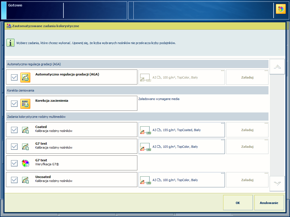Image resolution: width=290 pixels, height=217 pixels.
Task: Click Załaduj button for Coated media
Action: point(247,130)
